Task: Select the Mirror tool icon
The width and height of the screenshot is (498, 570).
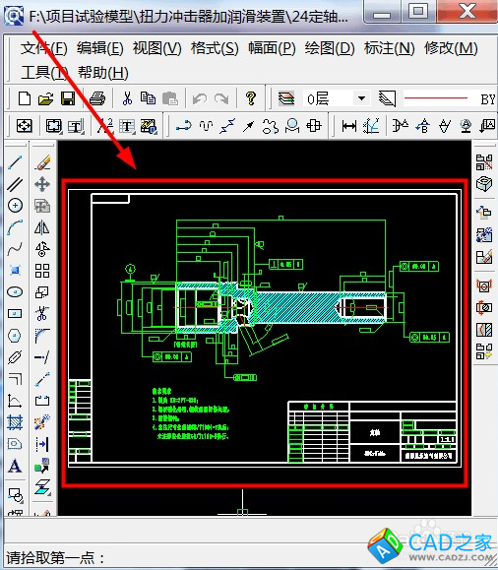Action: [x=42, y=227]
